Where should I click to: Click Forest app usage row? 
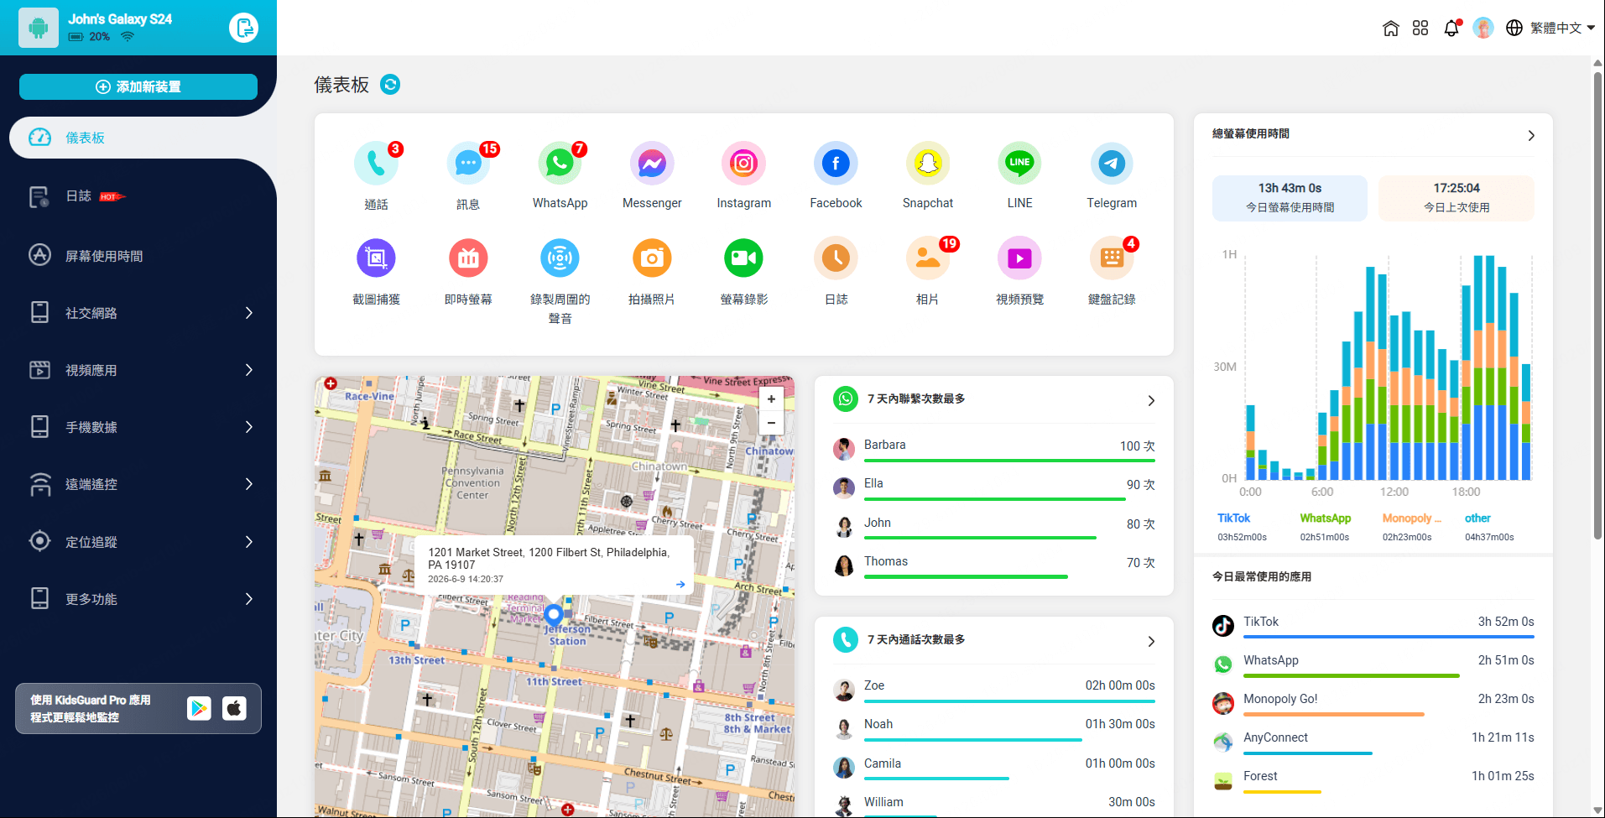click(1373, 779)
